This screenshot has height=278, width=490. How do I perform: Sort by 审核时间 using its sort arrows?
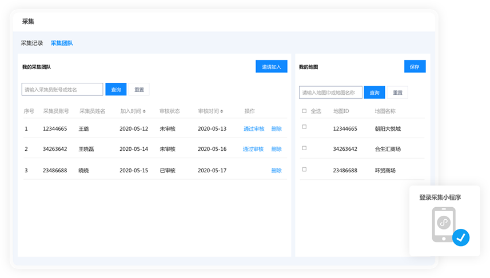click(221, 111)
